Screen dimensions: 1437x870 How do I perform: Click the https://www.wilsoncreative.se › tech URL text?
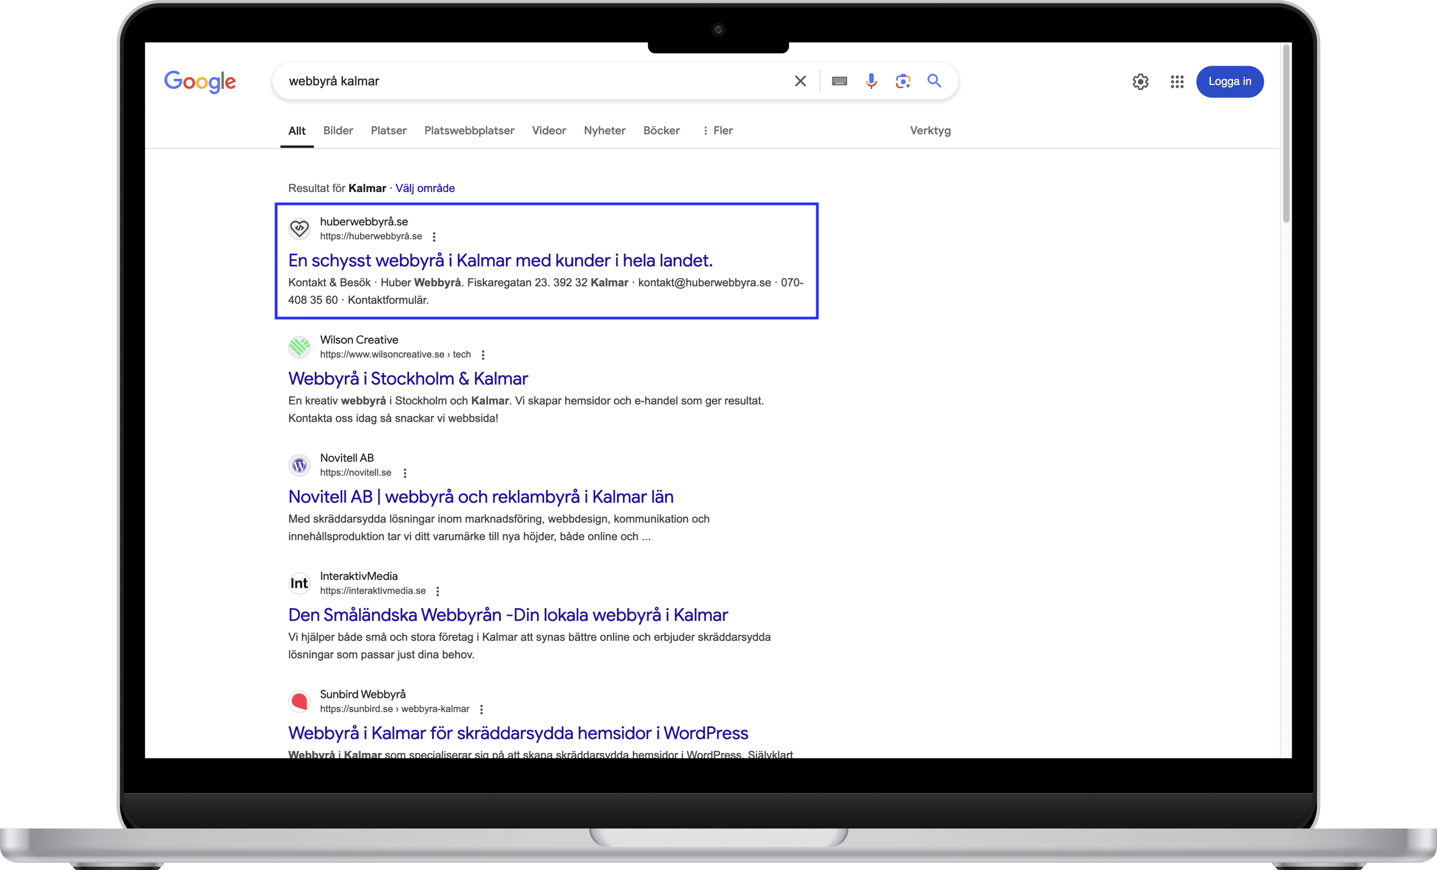[x=396, y=354]
